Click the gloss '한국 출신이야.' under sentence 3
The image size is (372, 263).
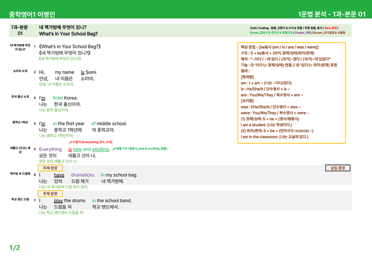pyautogui.click(x=67, y=104)
